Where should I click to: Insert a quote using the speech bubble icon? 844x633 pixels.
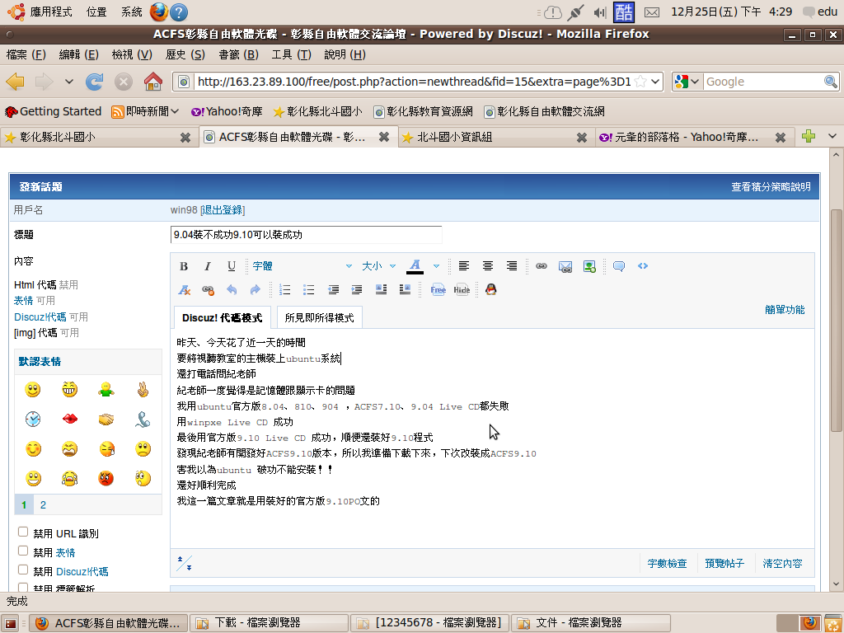(619, 266)
